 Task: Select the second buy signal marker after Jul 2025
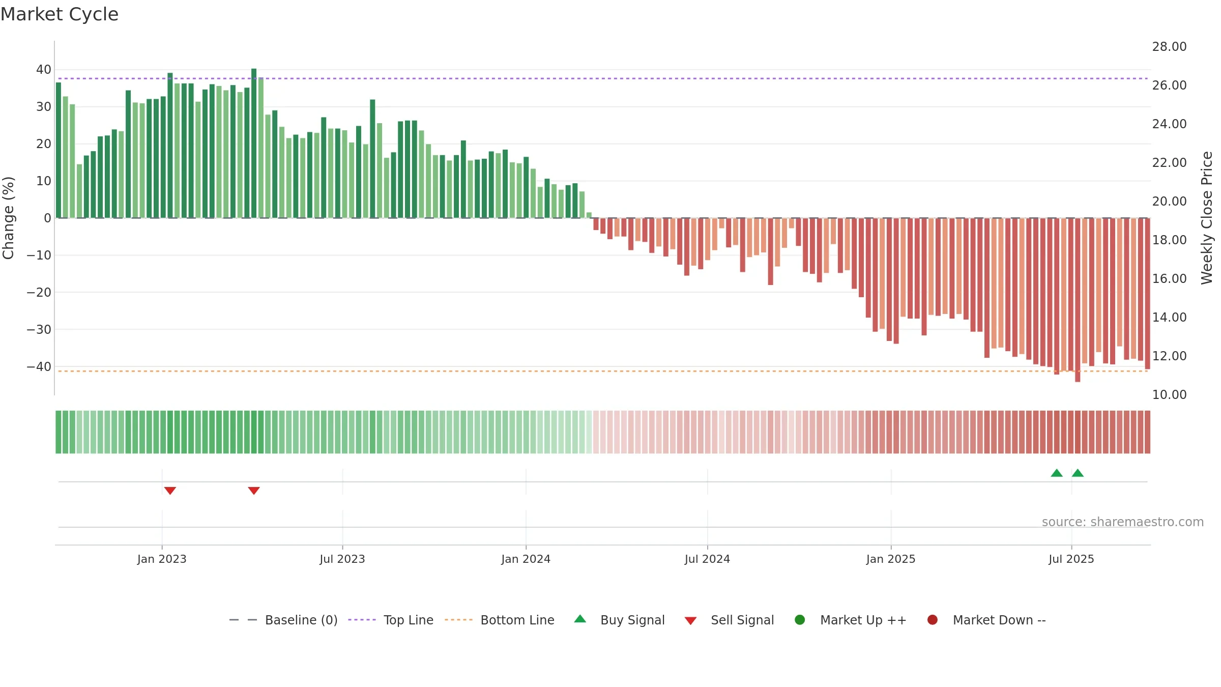coord(1078,473)
